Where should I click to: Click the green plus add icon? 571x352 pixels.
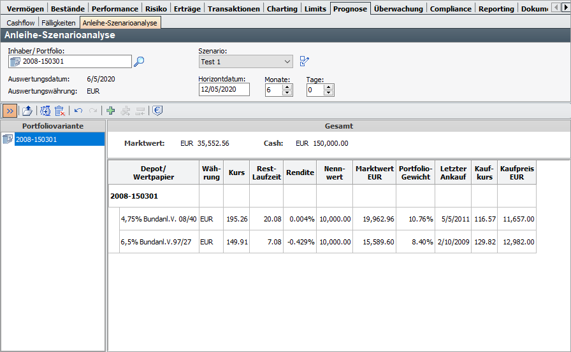point(111,111)
